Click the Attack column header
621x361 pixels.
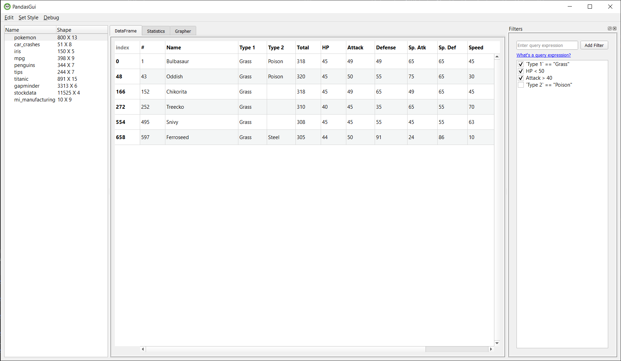[360, 48]
